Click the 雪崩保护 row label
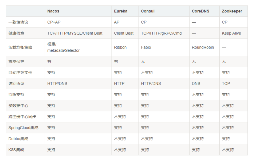 (16, 61)
